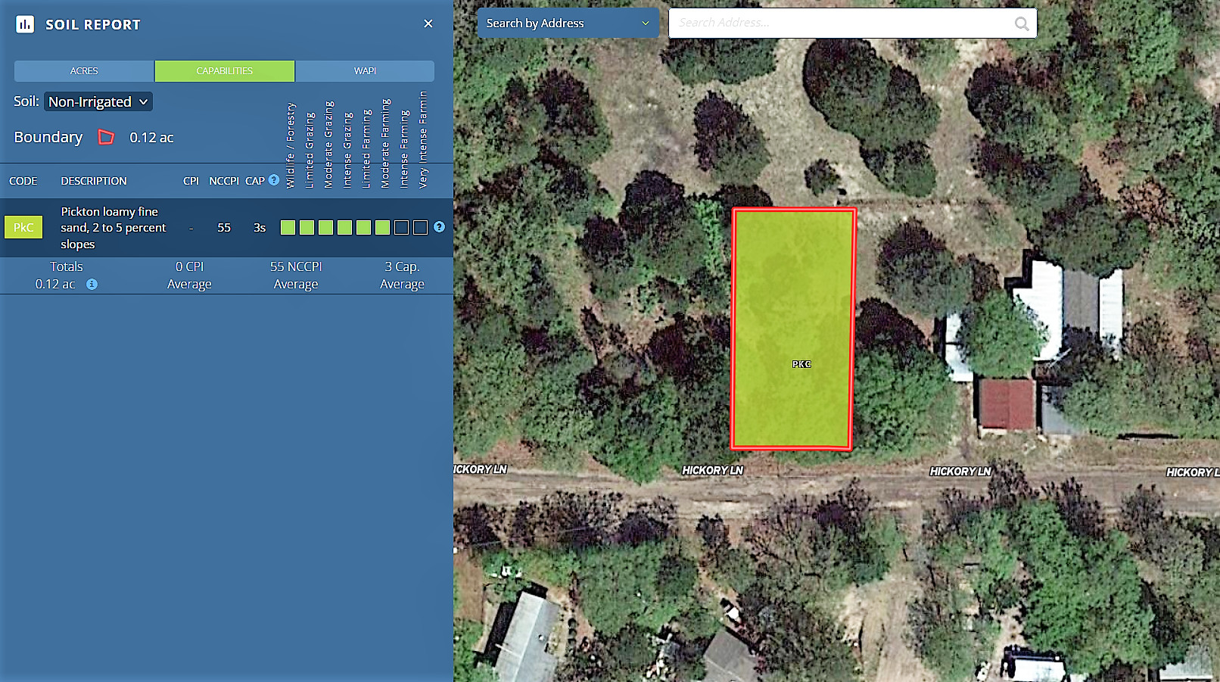
Task: Click the Moderate Grazing capability square
Action: 325,227
